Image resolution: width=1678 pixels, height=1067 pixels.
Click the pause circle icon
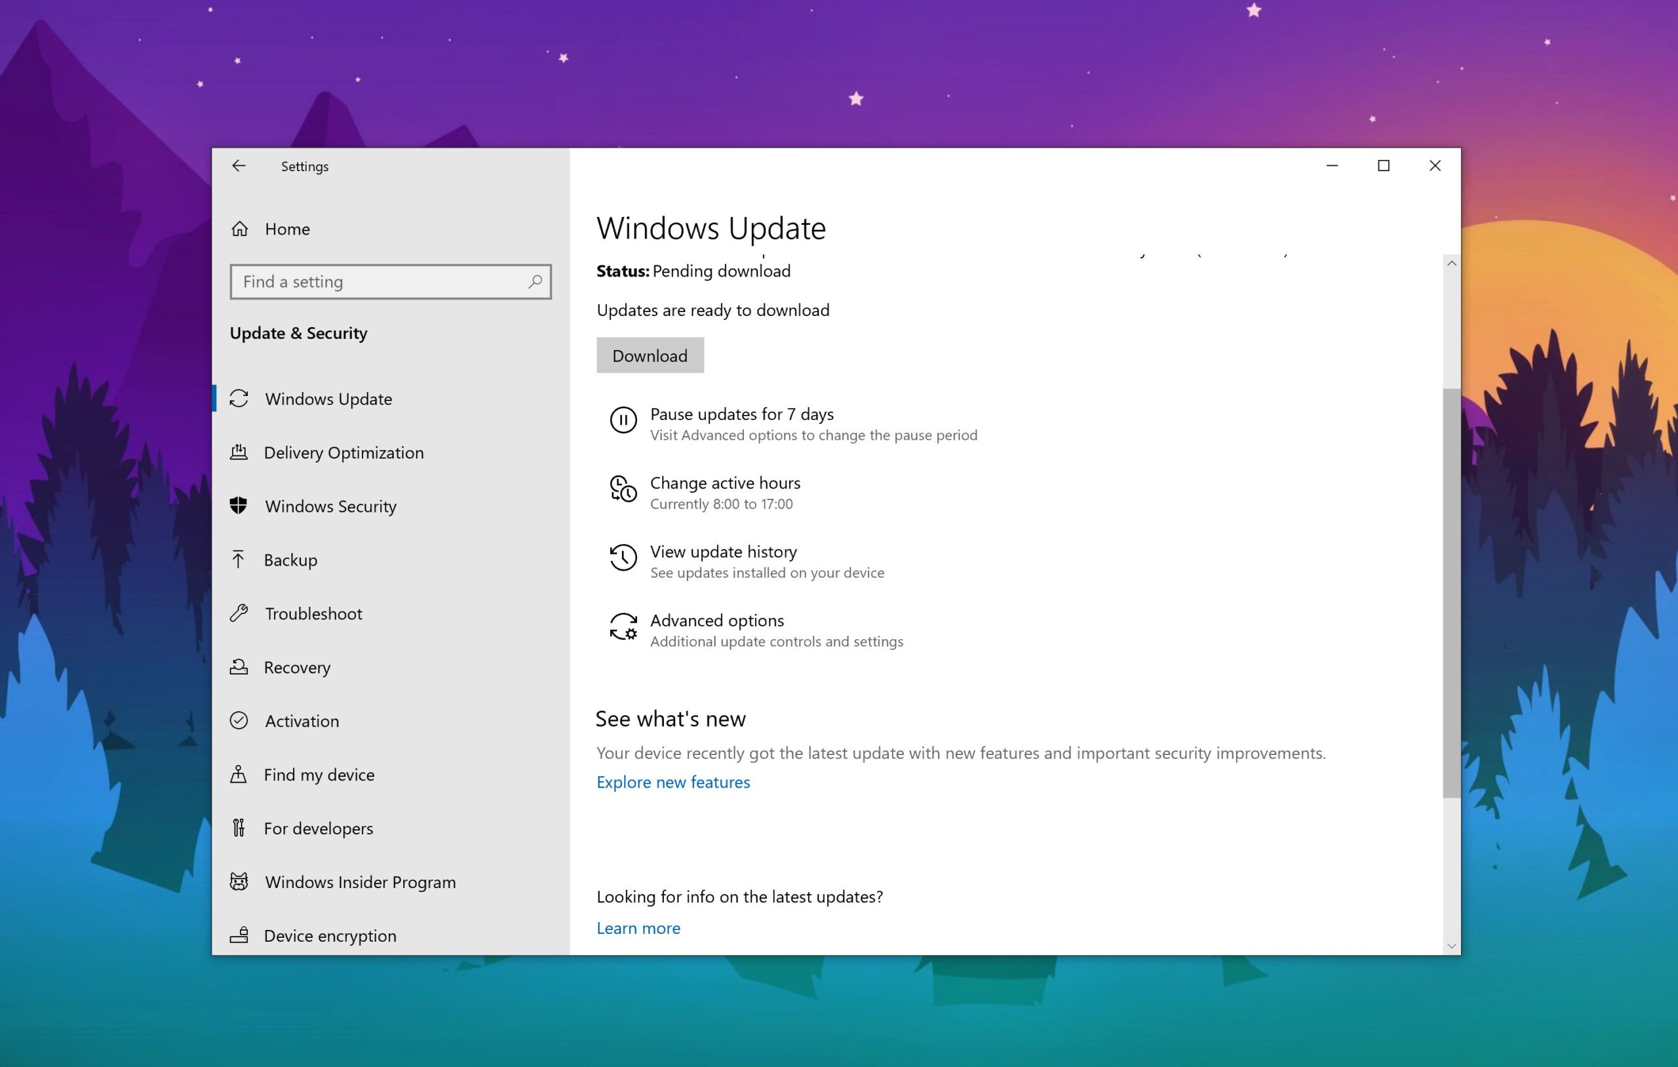pyautogui.click(x=623, y=420)
